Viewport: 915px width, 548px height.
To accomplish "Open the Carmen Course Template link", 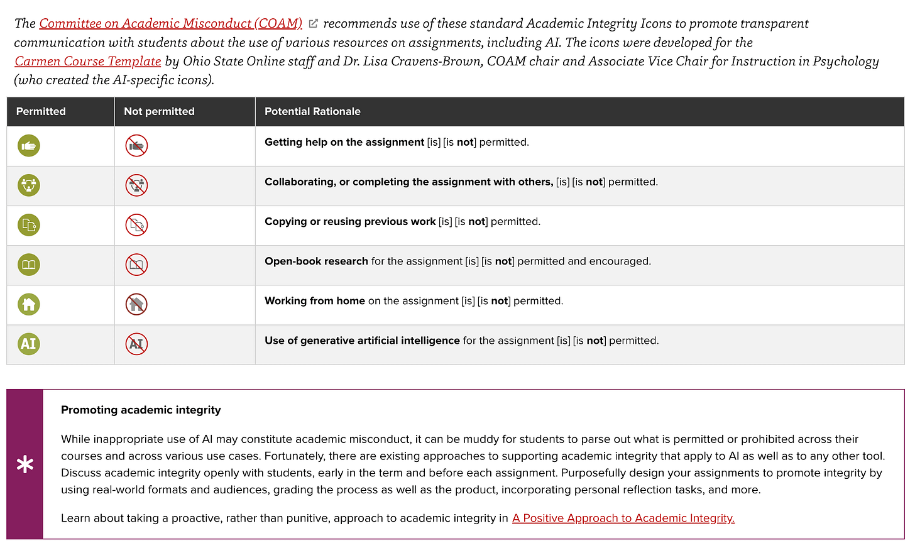I will tap(88, 61).
